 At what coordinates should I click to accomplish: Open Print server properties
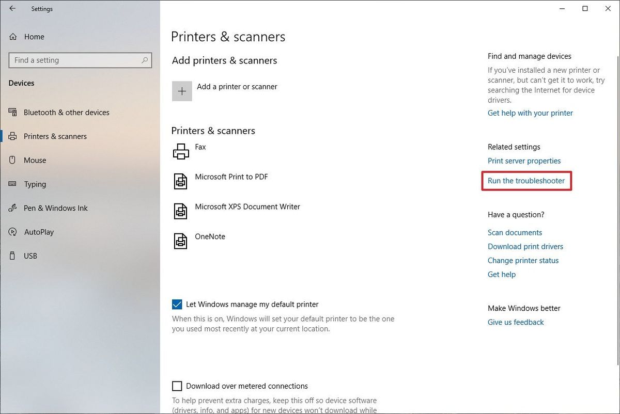[x=524, y=161]
